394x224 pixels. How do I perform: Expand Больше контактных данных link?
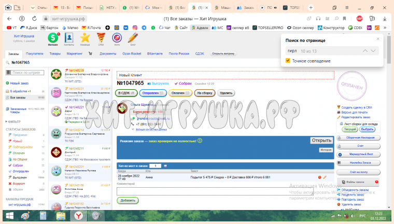[151, 129]
